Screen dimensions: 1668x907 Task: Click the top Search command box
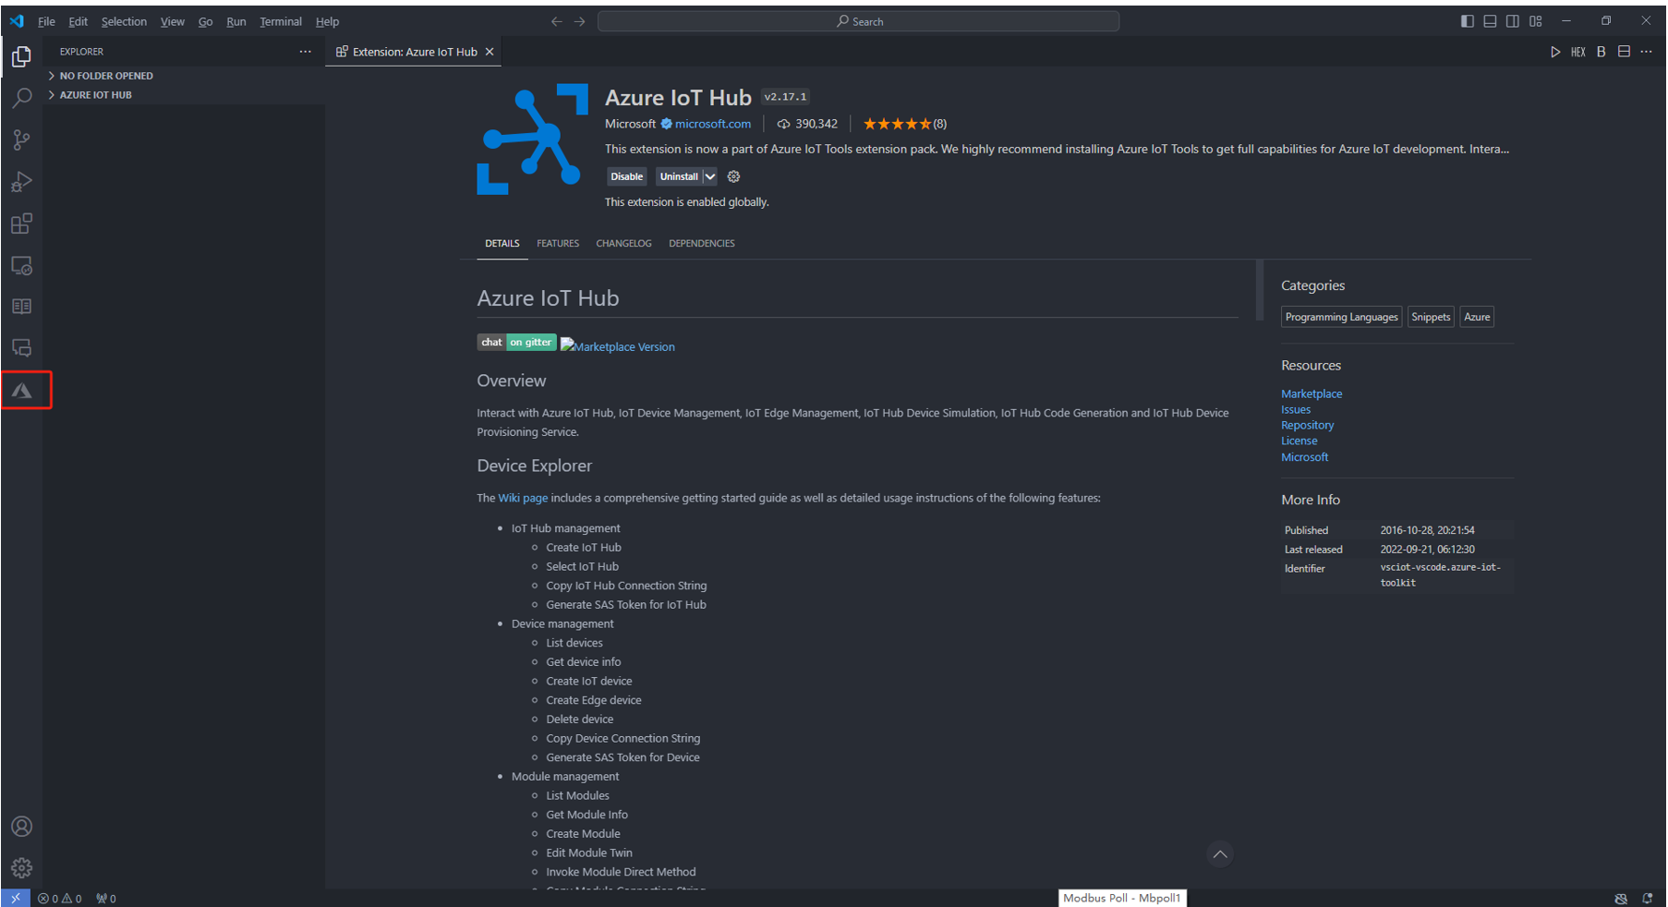click(858, 21)
